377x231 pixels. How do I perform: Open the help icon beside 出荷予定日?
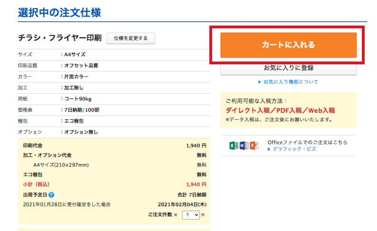tap(51, 195)
